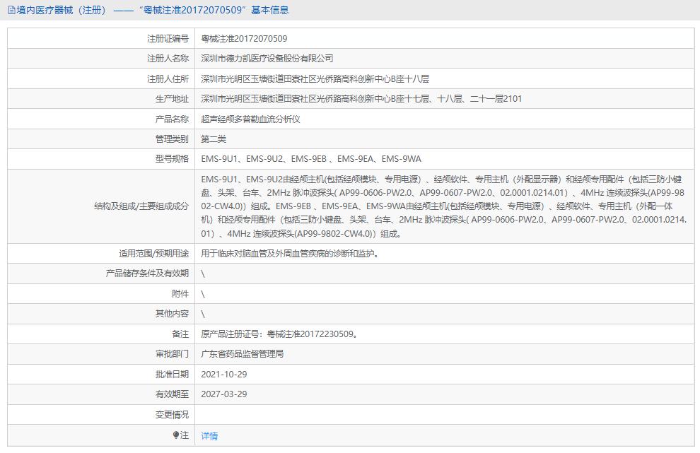Select the 有效期至 date 2027-03-29
Screen dimensions: 700x453
tap(226, 395)
